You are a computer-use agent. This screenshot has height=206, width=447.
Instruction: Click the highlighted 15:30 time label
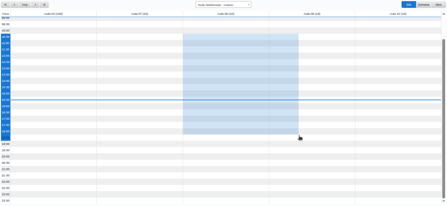[x=5, y=100]
